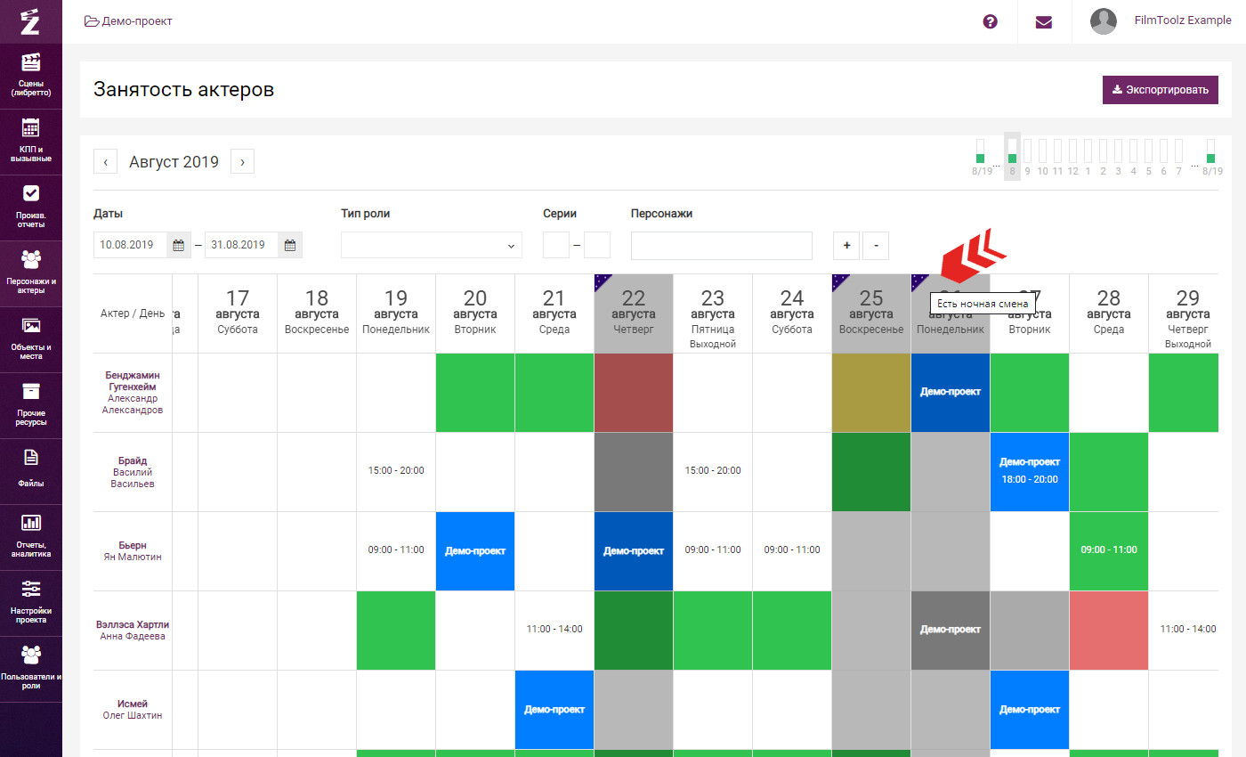Click Бенджамин's red cell on 22 августа
The width and height of the screenshot is (1246, 757).
click(x=634, y=393)
